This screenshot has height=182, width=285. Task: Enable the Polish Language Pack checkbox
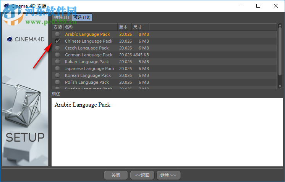point(57,82)
